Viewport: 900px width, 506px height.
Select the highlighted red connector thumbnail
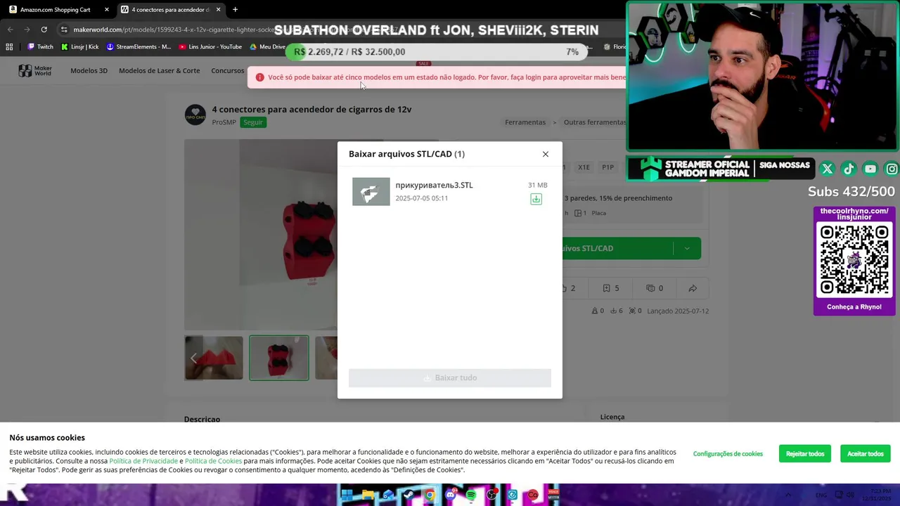[x=279, y=358]
